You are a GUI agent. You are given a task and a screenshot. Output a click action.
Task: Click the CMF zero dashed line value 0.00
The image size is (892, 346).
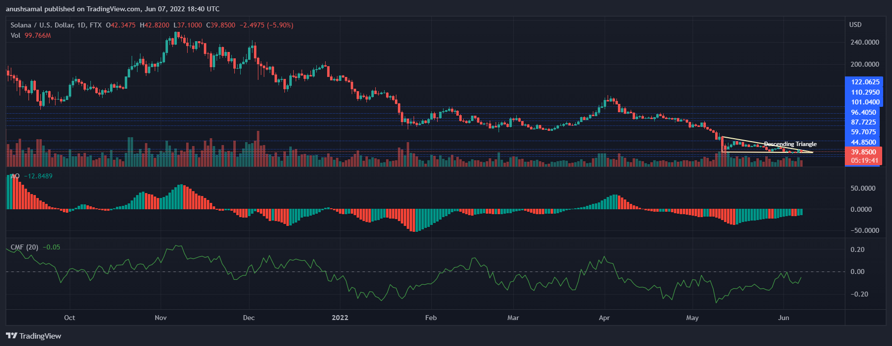click(857, 272)
